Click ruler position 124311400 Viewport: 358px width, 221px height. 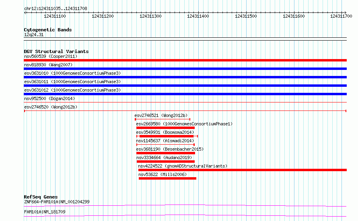(198, 16)
